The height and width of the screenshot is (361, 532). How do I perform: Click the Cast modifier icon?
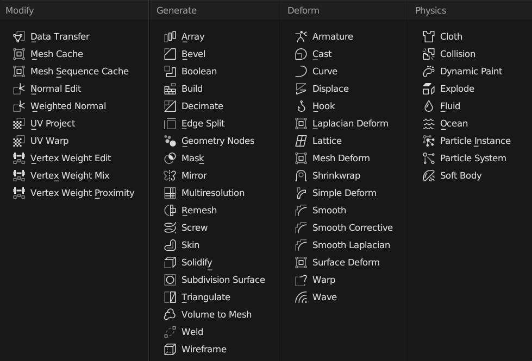(x=301, y=54)
